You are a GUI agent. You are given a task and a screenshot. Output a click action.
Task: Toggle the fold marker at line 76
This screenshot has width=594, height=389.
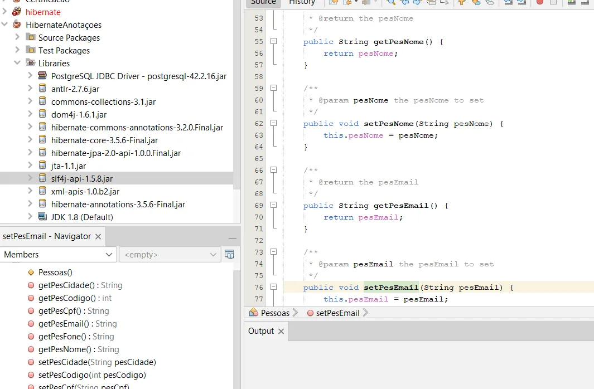tap(273, 288)
